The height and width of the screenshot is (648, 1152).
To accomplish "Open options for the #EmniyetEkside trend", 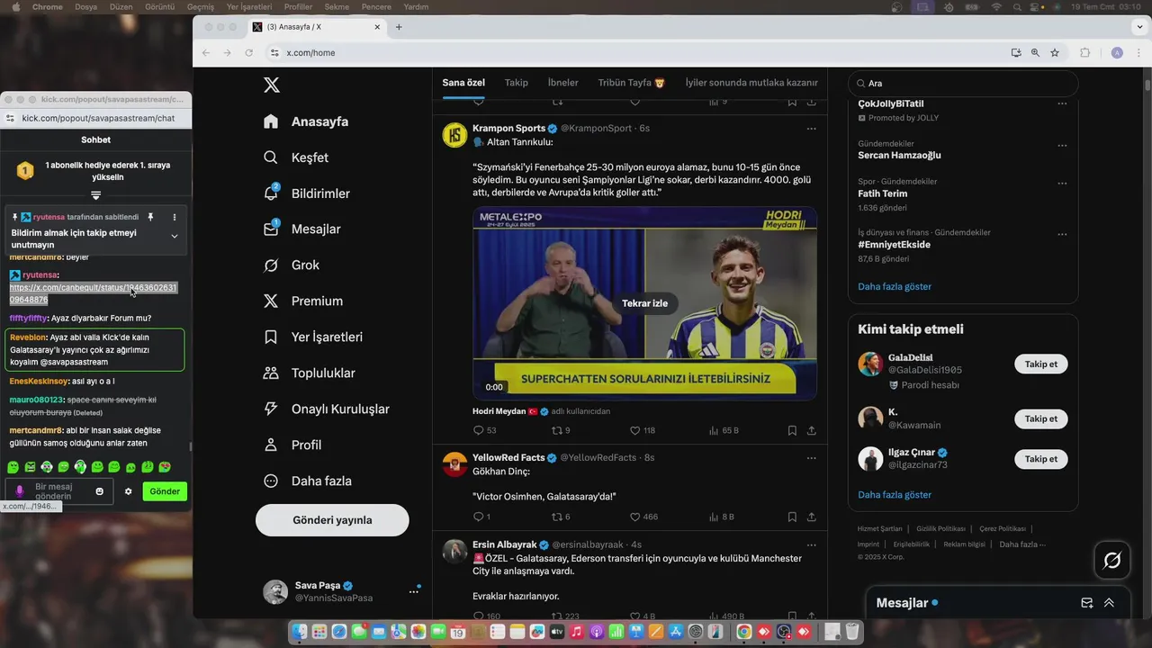I will coord(1062,233).
